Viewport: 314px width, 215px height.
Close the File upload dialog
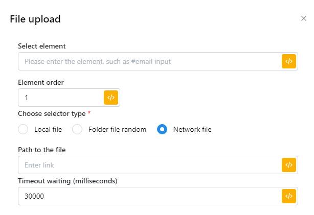pyautogui.click(x=303, y=19)
